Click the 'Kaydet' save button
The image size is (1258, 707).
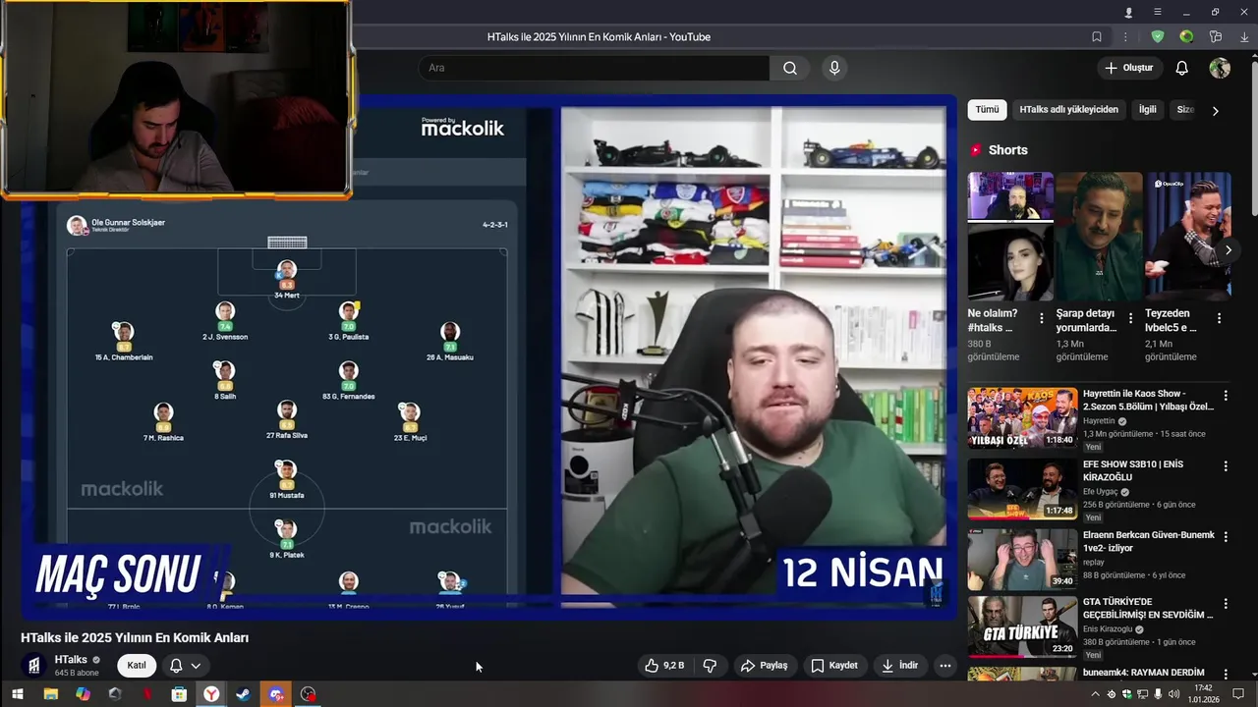point(834,666)
